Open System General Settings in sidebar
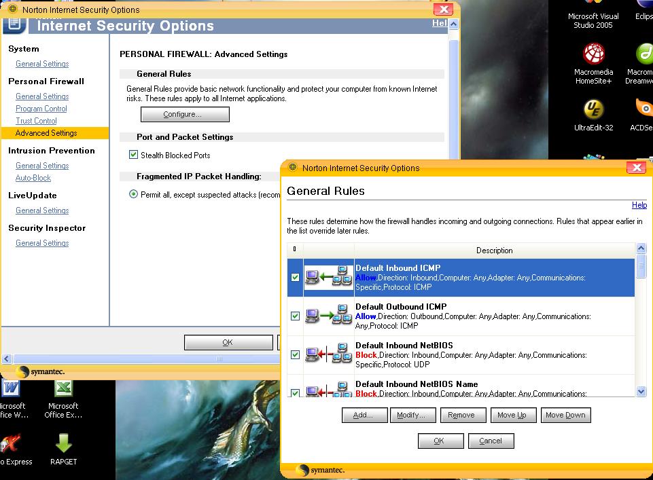653x480 pixels. click(42, 64)
